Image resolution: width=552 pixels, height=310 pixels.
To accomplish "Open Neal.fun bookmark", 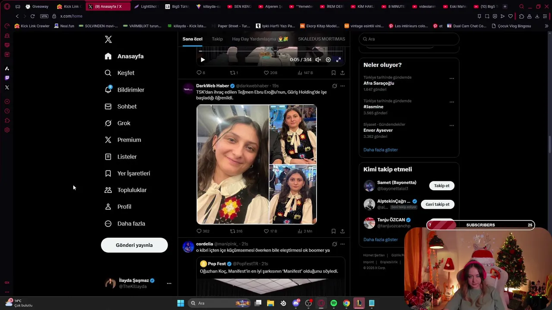I will tap(64, 26).
